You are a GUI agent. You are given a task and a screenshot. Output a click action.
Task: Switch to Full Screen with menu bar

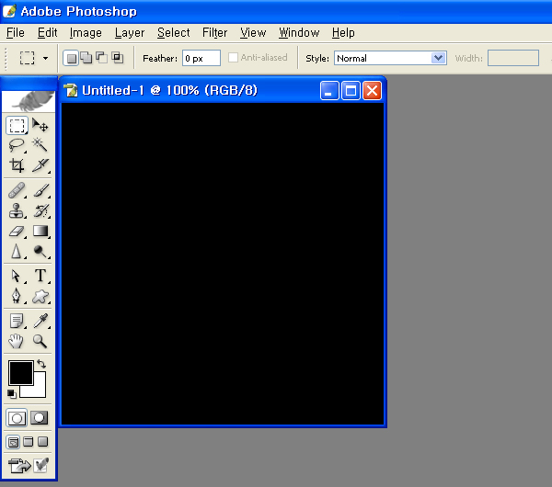(29, 442)
